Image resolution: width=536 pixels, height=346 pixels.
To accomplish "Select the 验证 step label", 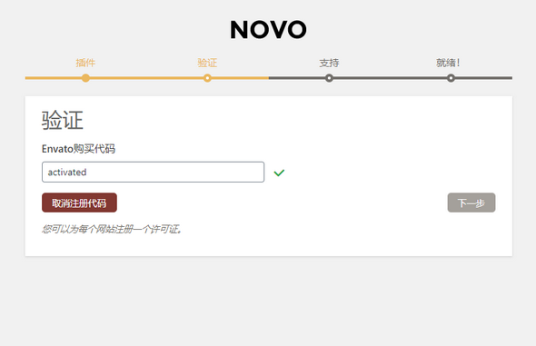I will click(x=207, y=63).
